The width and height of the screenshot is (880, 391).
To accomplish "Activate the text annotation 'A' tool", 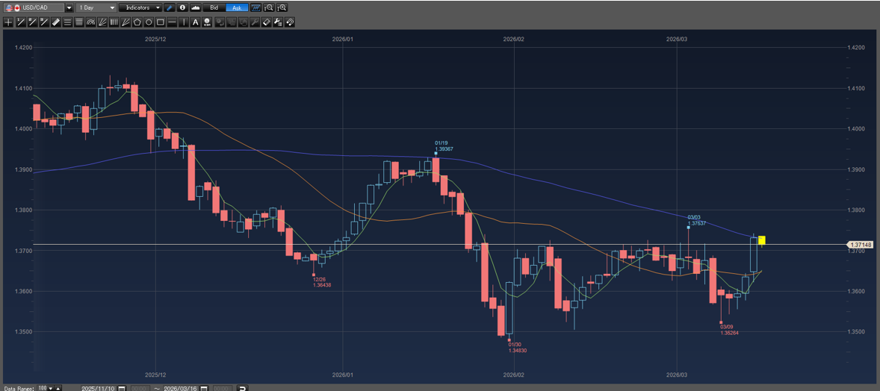I will point(195,22).
